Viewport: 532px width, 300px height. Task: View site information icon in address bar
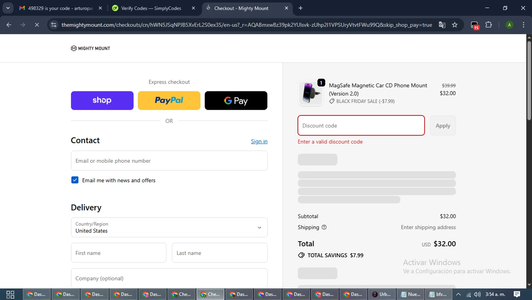[x=54, y=25]
